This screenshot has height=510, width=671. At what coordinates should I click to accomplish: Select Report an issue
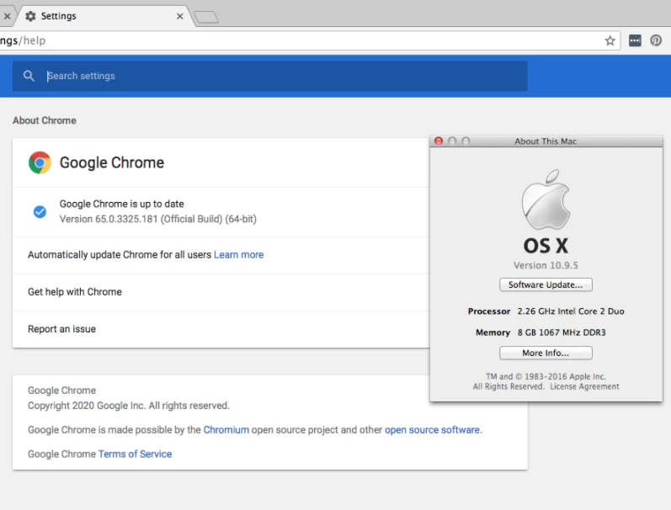221,329
